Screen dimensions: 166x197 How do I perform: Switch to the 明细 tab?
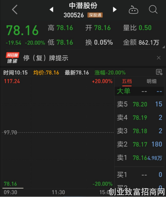(152, 81)
